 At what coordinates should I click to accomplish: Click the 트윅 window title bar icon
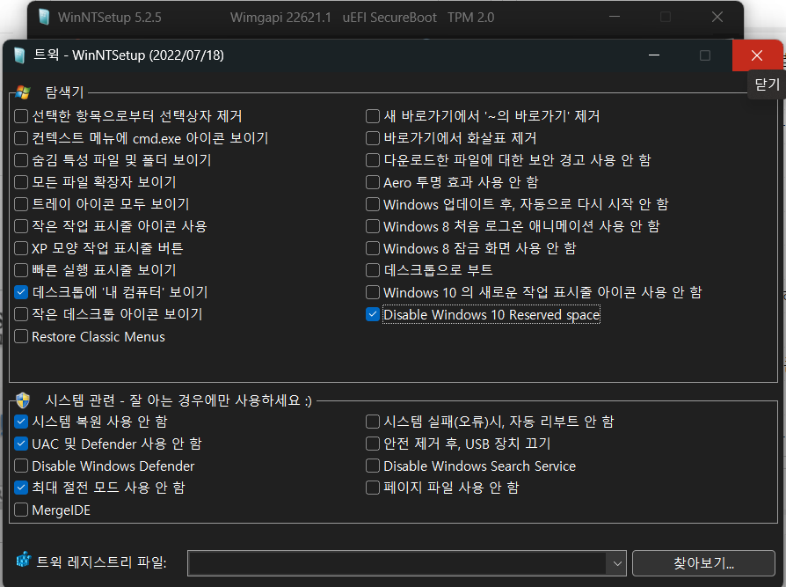[19, 55]
